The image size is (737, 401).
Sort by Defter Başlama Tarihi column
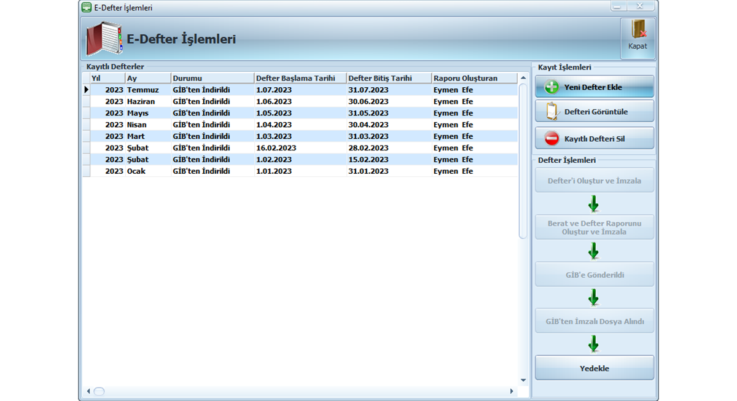coord(300,78)
